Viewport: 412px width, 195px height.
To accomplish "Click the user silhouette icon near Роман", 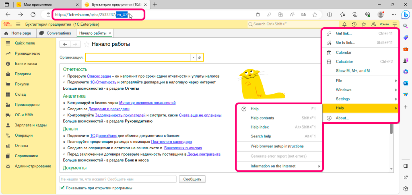I will point(373,25).
